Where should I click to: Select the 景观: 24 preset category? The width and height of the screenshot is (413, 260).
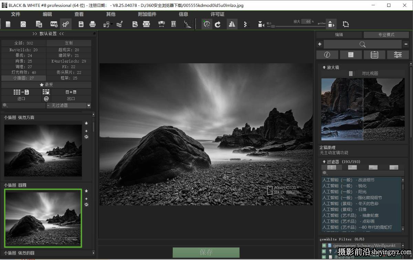coord(24,55)
